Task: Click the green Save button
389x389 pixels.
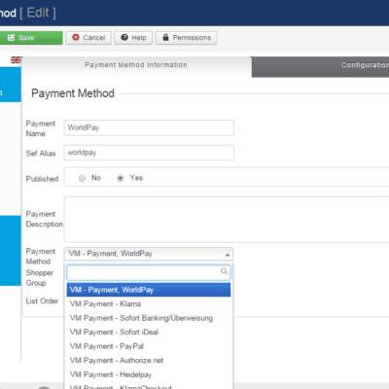Action: click(31, 38)
